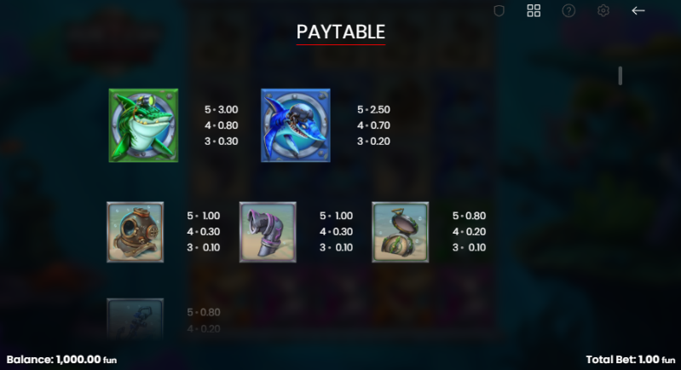Click the compass 5 - 0.80 payout
681x370 pixels.
469,216
